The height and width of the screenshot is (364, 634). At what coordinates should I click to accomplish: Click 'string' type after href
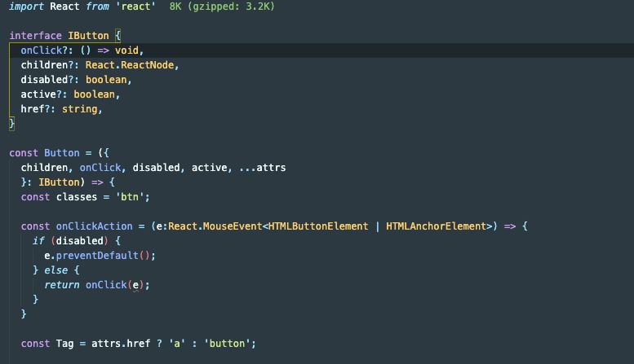click(x=80, y=109)
